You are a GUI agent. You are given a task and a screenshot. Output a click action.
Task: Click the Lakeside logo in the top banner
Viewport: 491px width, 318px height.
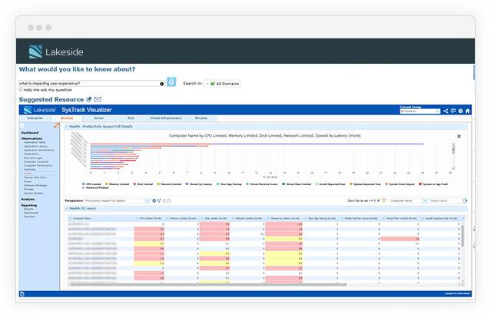click(x=56, y=51)
